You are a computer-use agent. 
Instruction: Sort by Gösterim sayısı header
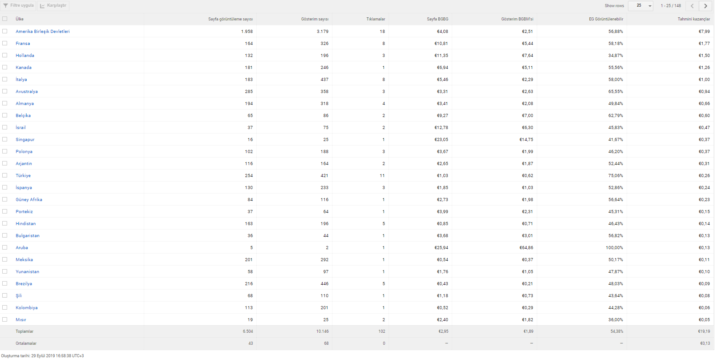click(x=315, y=19)
